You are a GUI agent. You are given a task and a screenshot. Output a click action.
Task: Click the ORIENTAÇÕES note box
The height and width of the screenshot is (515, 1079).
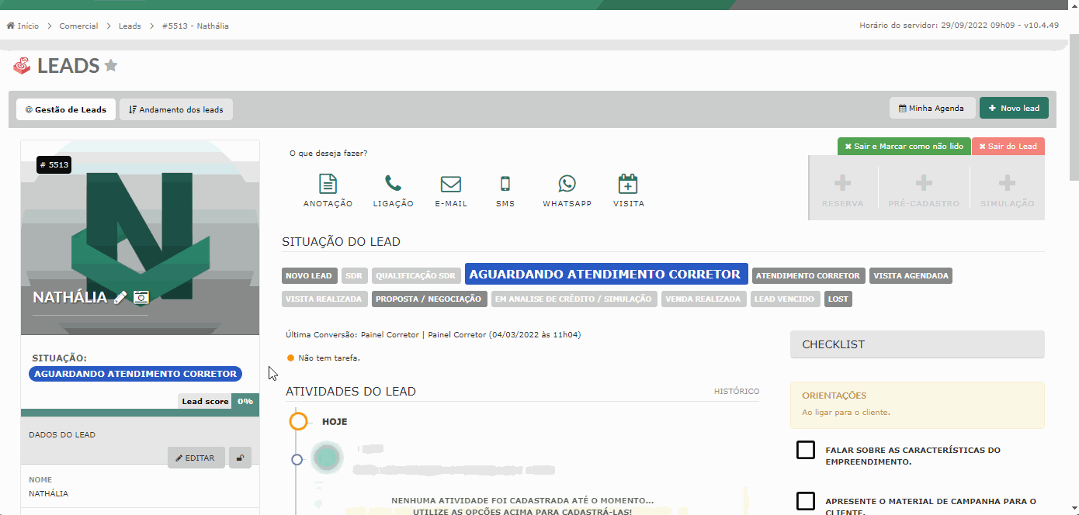(917, 405)
